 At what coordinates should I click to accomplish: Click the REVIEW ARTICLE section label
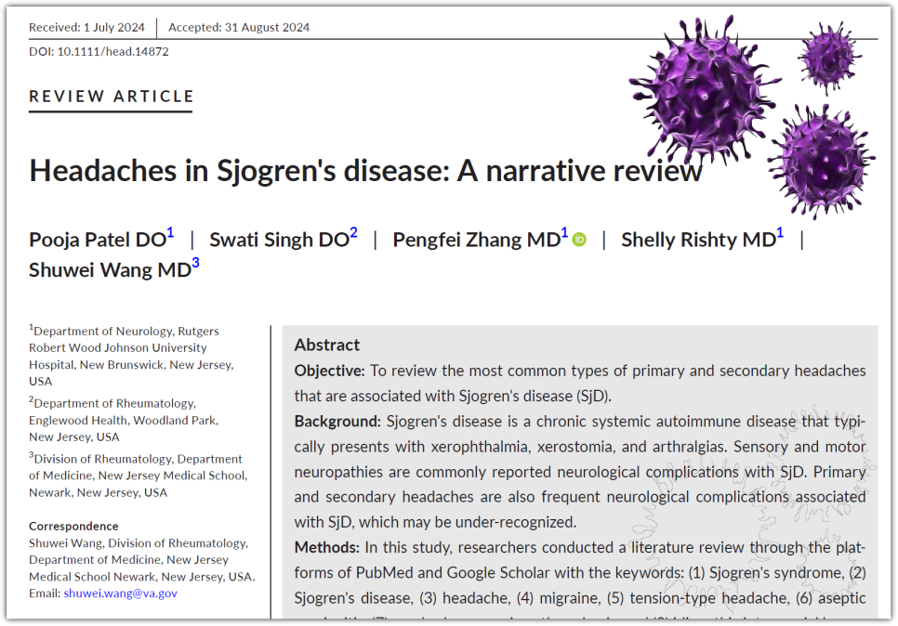[x=112, y=97]
